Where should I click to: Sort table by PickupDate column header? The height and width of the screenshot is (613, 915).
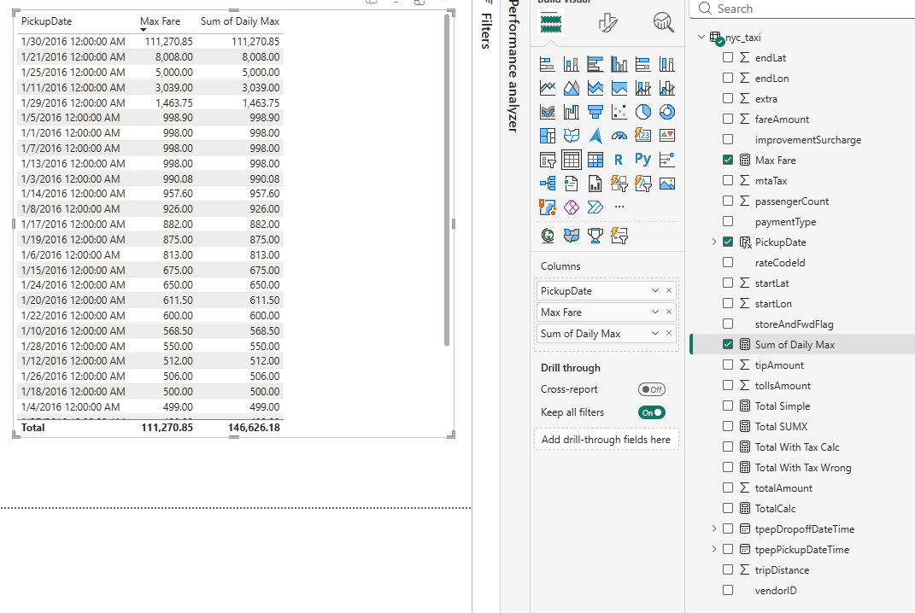click(47, 21)
